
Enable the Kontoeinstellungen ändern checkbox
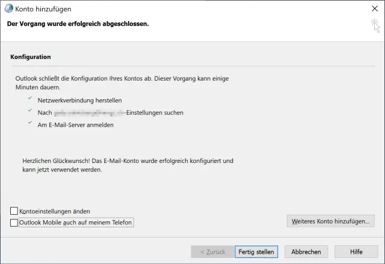[14, 210]
